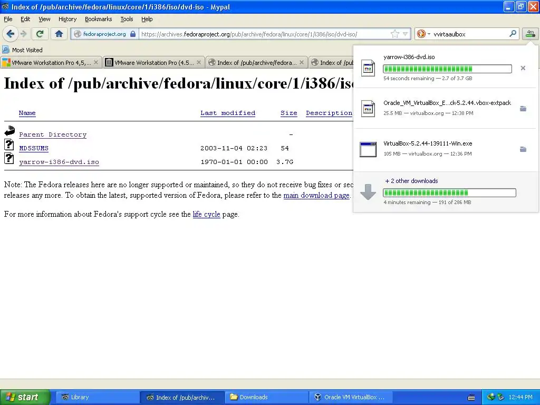Click the gray download arrow summary icon
540x405 pixels.
(368, 192)
